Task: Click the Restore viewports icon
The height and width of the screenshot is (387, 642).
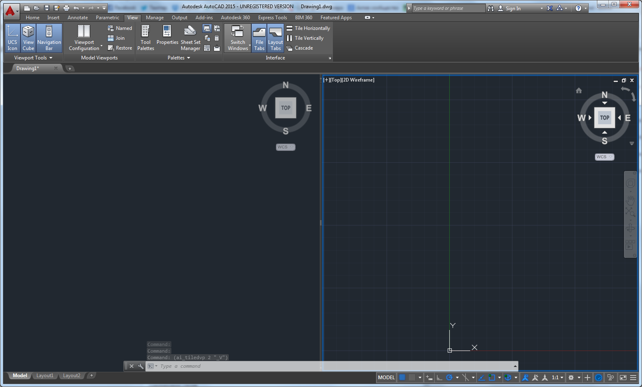Action: (110, 48)
